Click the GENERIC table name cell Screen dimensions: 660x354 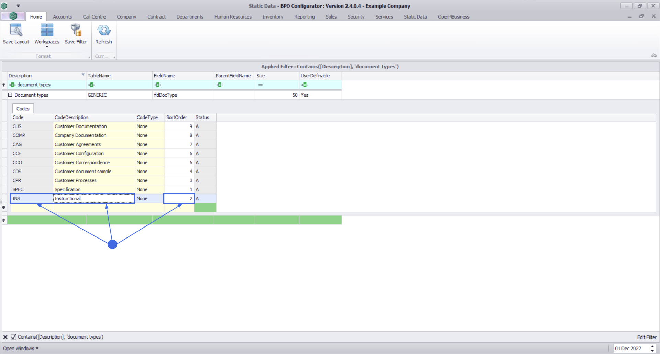click(x=119, y=95)
